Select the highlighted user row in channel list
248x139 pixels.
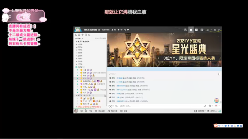pyautogui.click(x=90, y=78)
